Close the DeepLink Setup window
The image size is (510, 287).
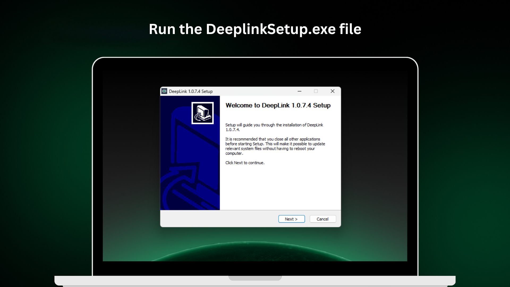coord(332,91)
